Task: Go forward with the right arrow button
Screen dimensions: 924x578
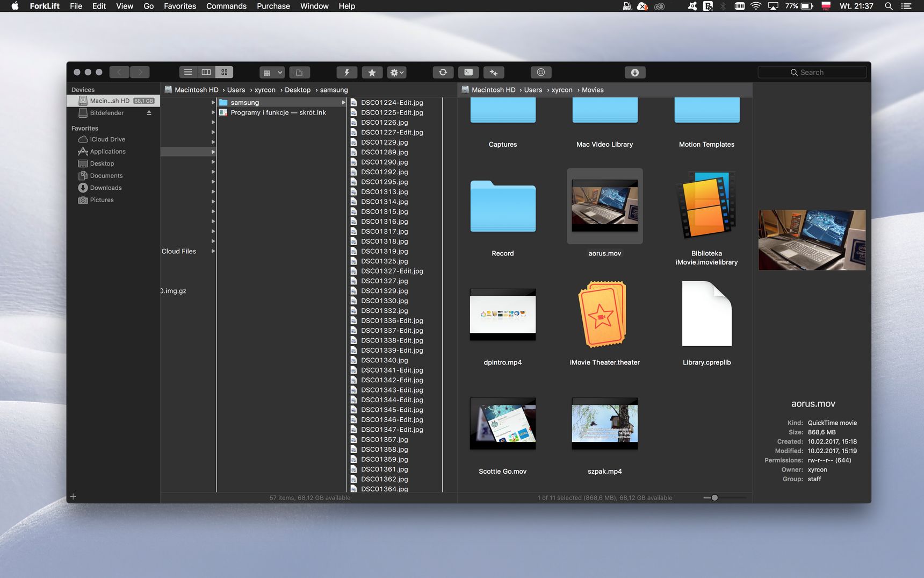Action: (x=140, y=72)
